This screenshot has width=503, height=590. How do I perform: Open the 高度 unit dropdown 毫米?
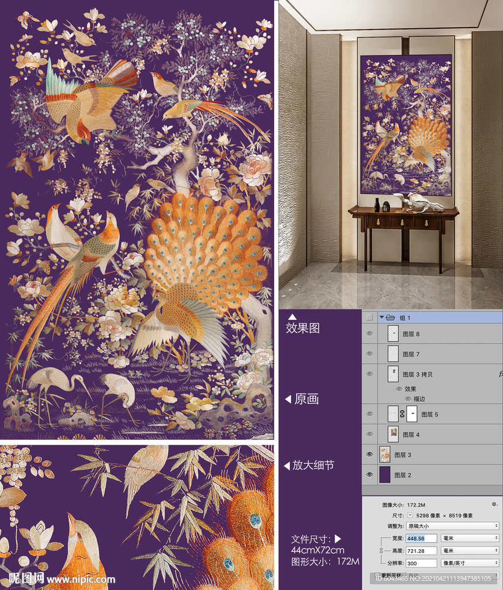click(x=470, y=551)
